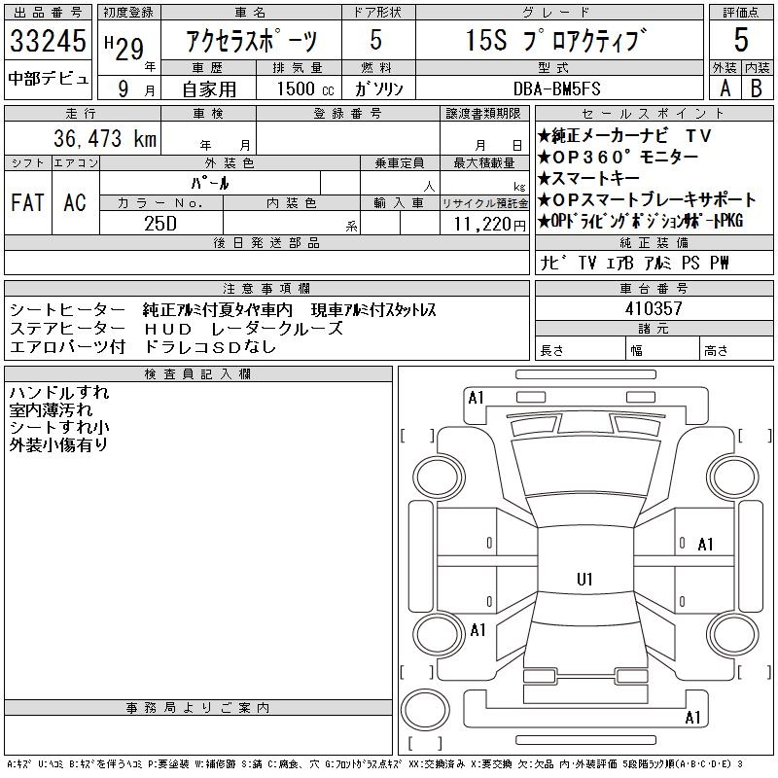778x778 pixels.
Task: Select the 中部デビュ label
Action: click(48, 79)
